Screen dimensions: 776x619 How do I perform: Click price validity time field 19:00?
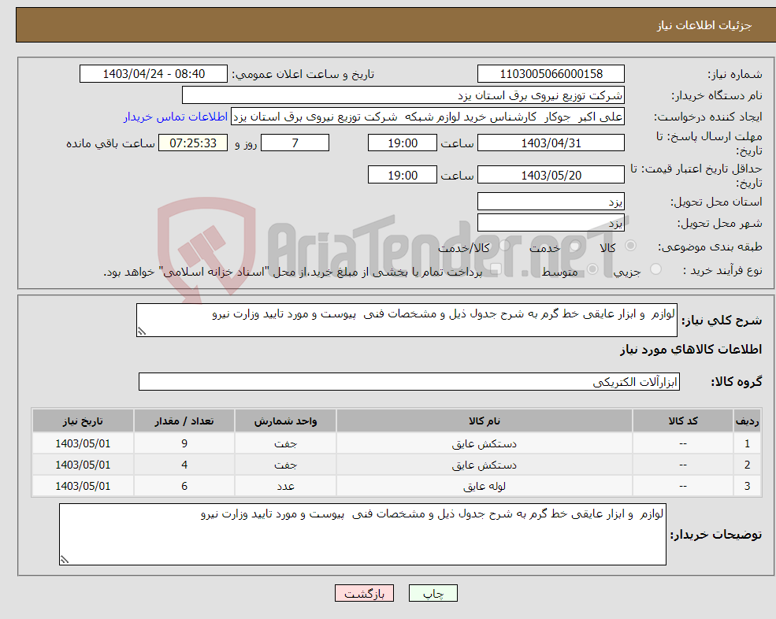pyautogui.click(x=403, y=175)
